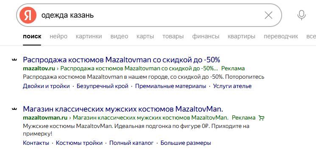Screen dimensions: 316x152
Task: Start voice search with microphone icon
Action: 302,15
